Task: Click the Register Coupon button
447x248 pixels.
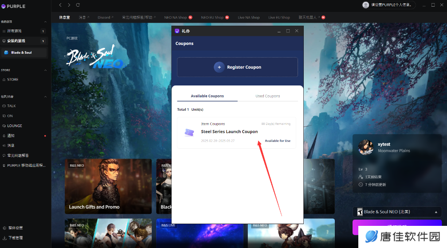Action: click(238, 67)
